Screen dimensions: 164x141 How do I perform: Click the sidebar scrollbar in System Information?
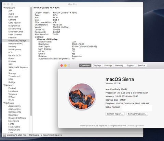31,61
